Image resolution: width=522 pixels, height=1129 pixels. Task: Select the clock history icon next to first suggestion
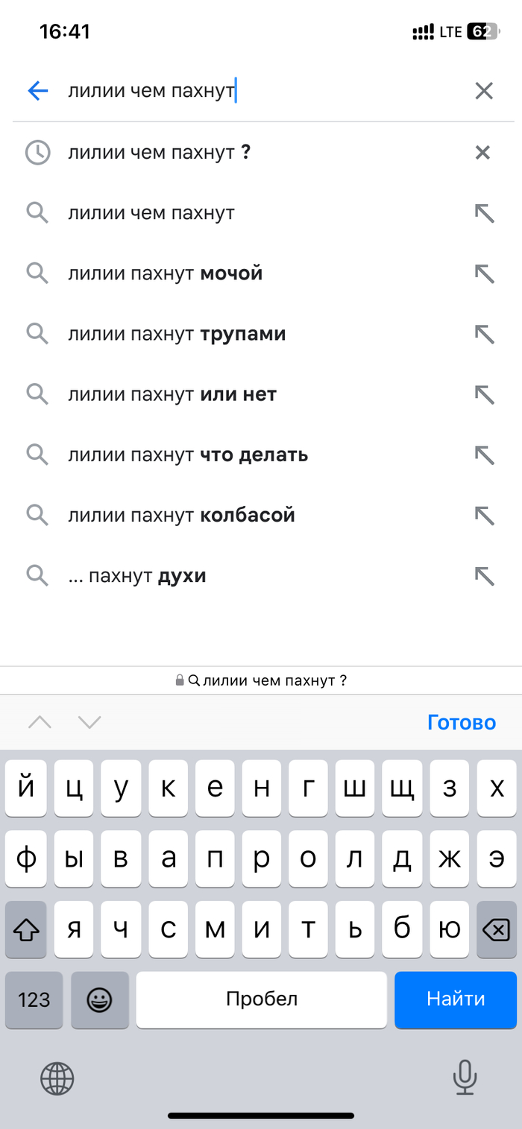click(37, 152)
